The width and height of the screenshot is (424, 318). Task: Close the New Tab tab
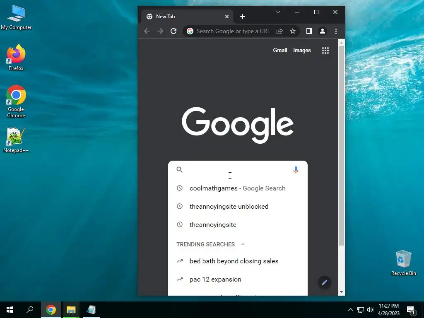(227, 17)
